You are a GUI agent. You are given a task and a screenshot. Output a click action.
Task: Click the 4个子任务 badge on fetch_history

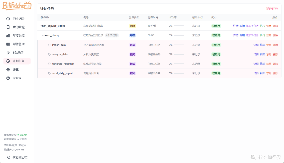point(112,35)
